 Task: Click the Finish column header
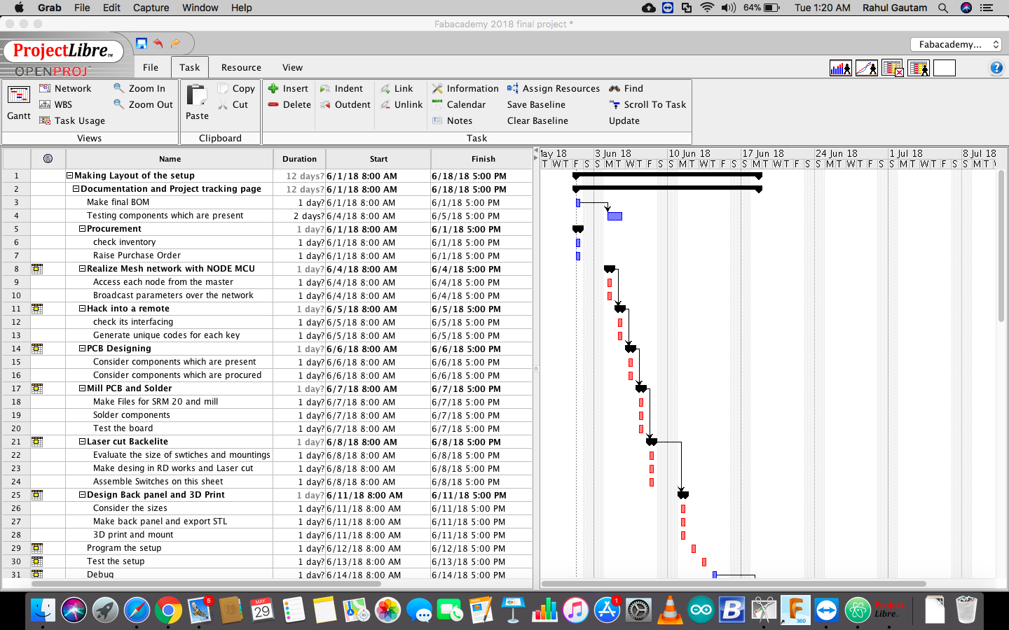tap(483, 159)
